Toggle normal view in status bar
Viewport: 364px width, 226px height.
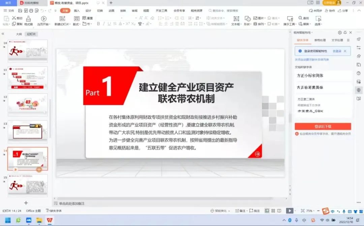click(x=267, y=211)
